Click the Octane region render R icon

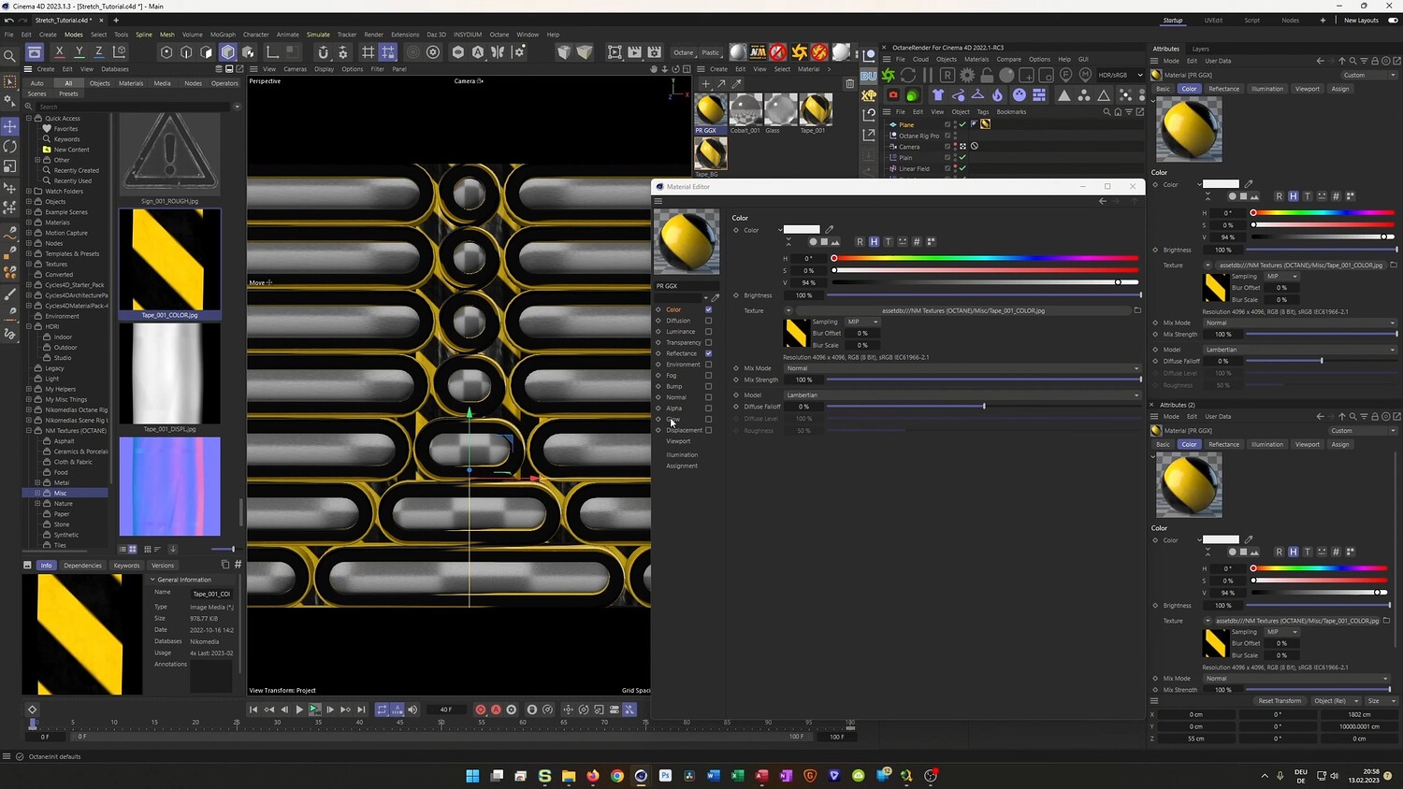947,75
